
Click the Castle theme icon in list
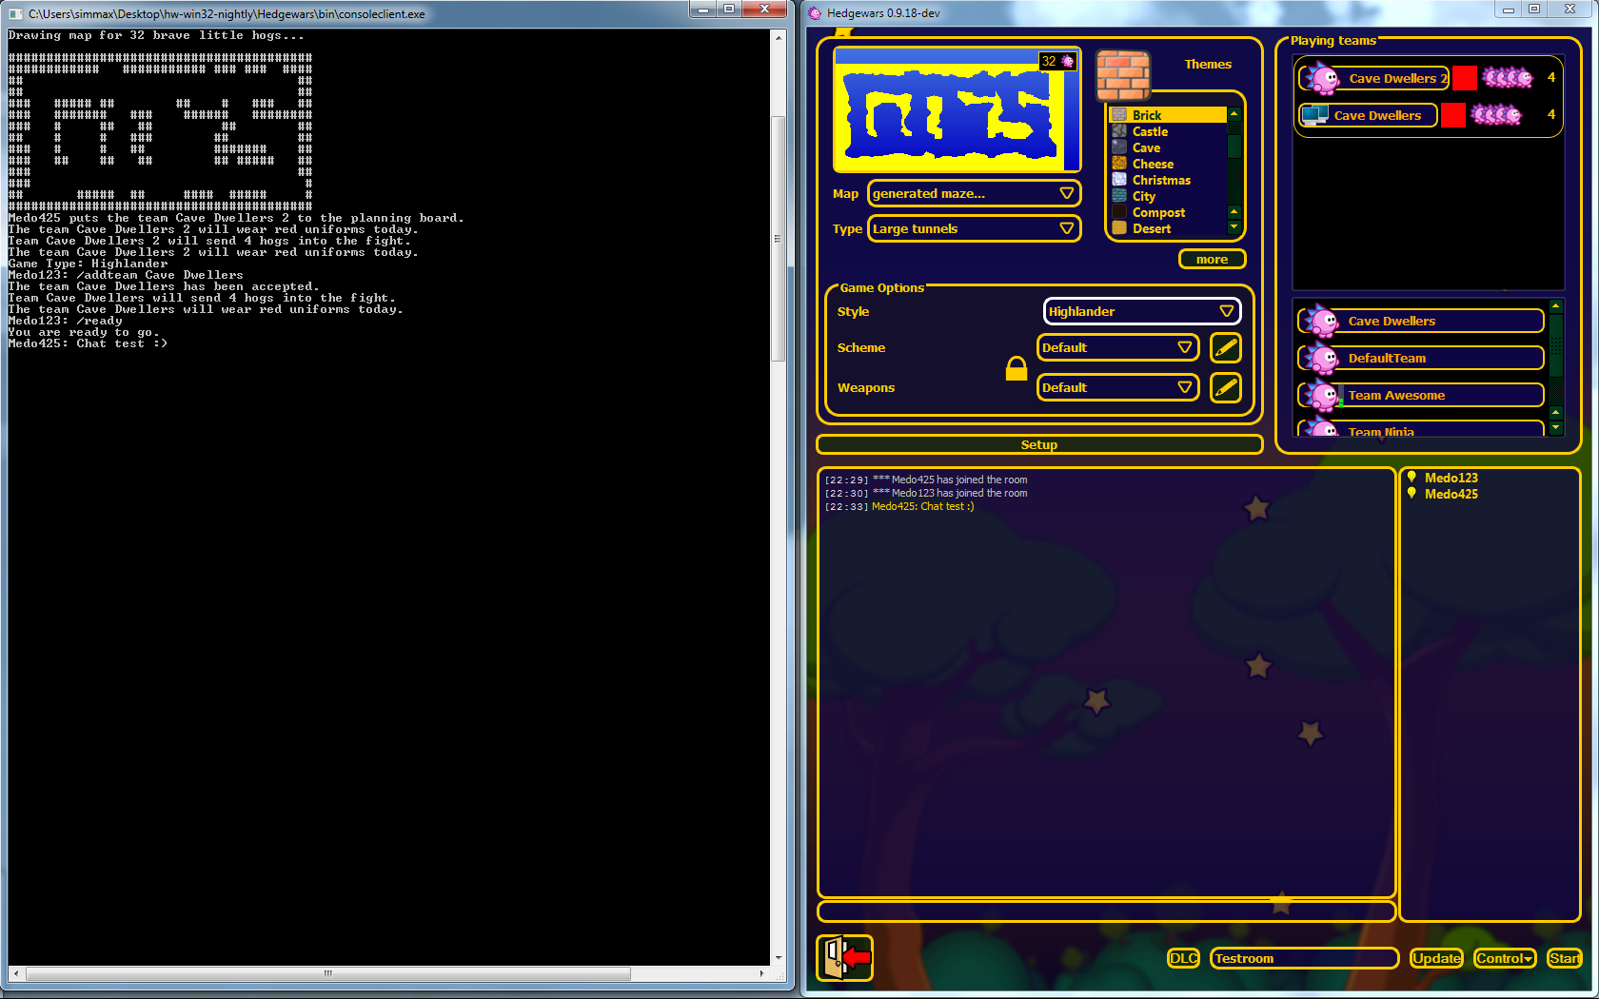pyautogui.click(x=1119, y=131)
